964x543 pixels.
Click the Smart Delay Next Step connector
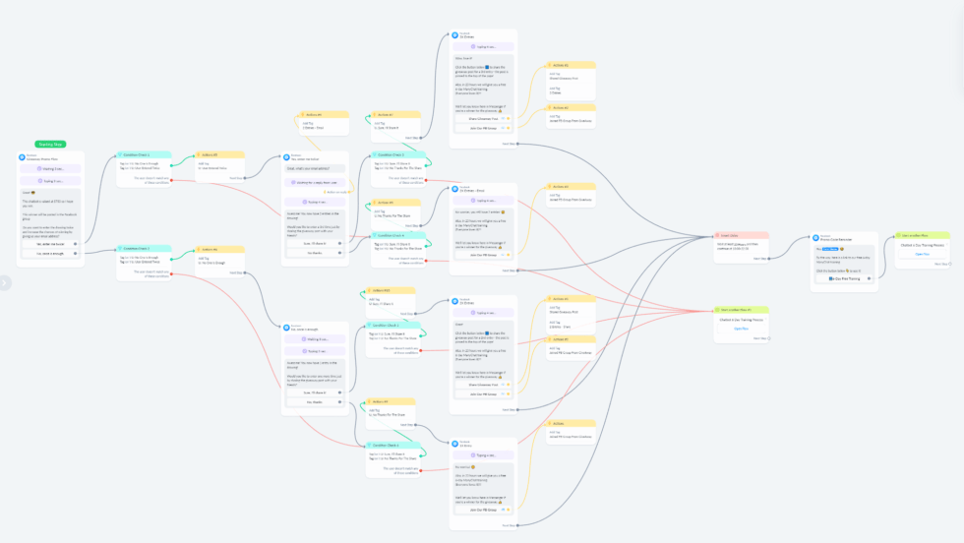[x=769, y=259]
